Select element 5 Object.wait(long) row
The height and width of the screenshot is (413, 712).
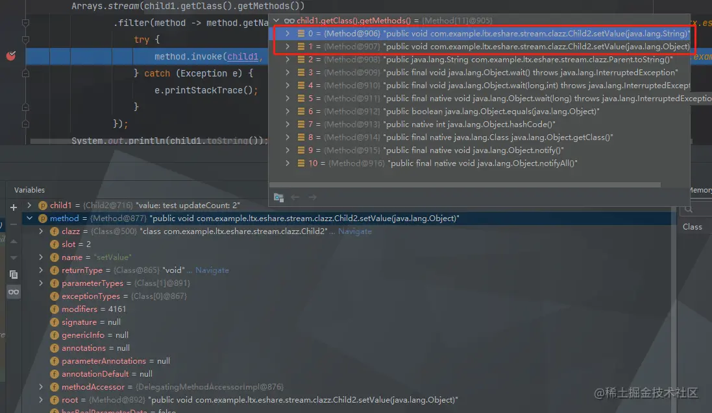[x=480, y=98]
